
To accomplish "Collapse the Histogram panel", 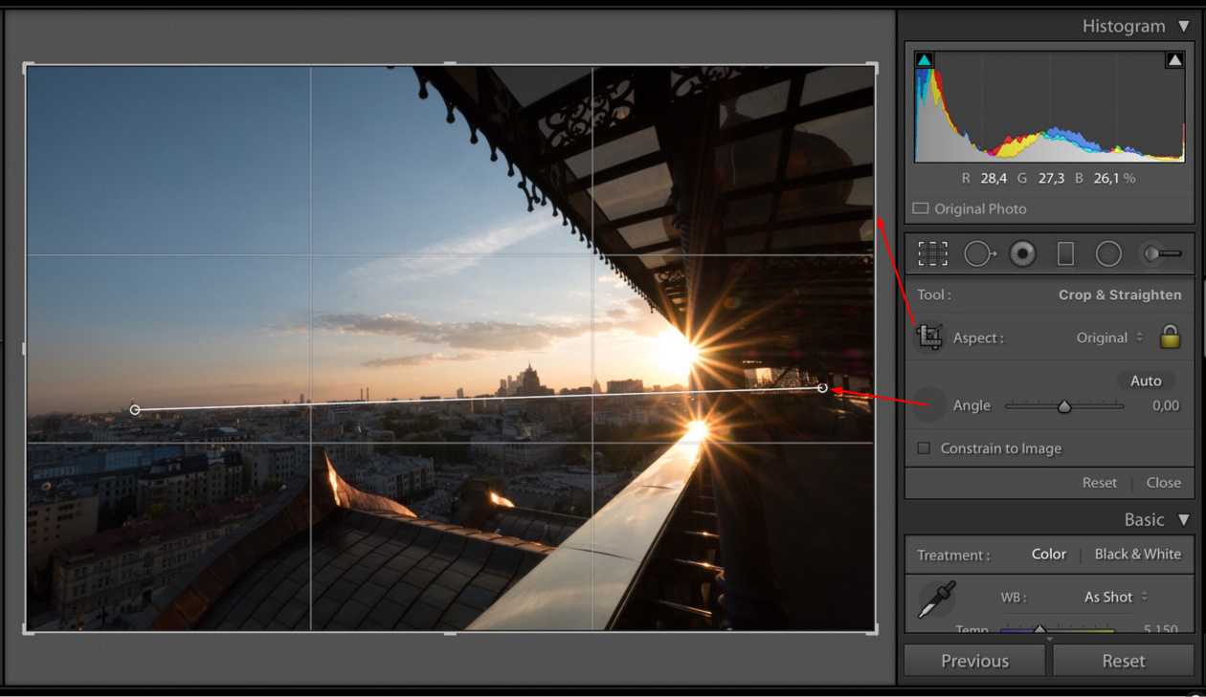I will click(x=1184, y=27).
